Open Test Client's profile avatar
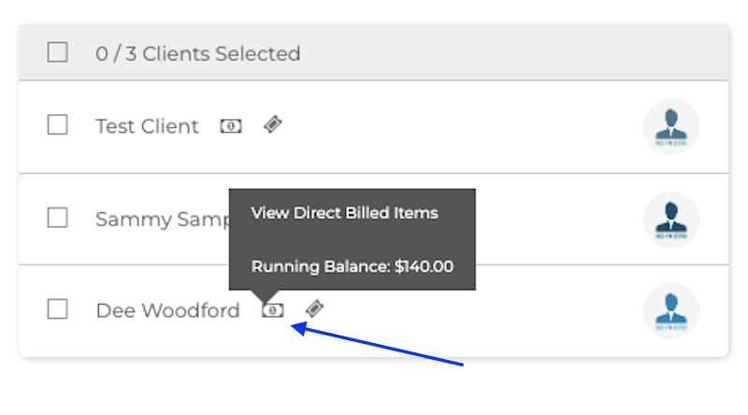Image resolution: width=748 pixels, height=415 pixels. click(x=671, y=126)
